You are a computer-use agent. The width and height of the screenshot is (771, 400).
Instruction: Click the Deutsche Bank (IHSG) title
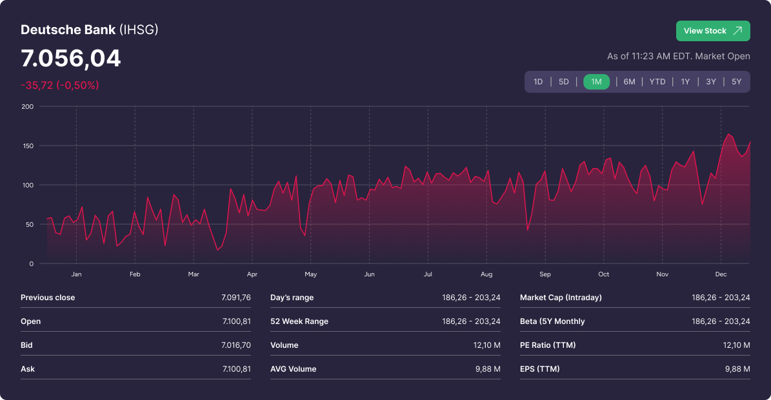click(89, 30)
